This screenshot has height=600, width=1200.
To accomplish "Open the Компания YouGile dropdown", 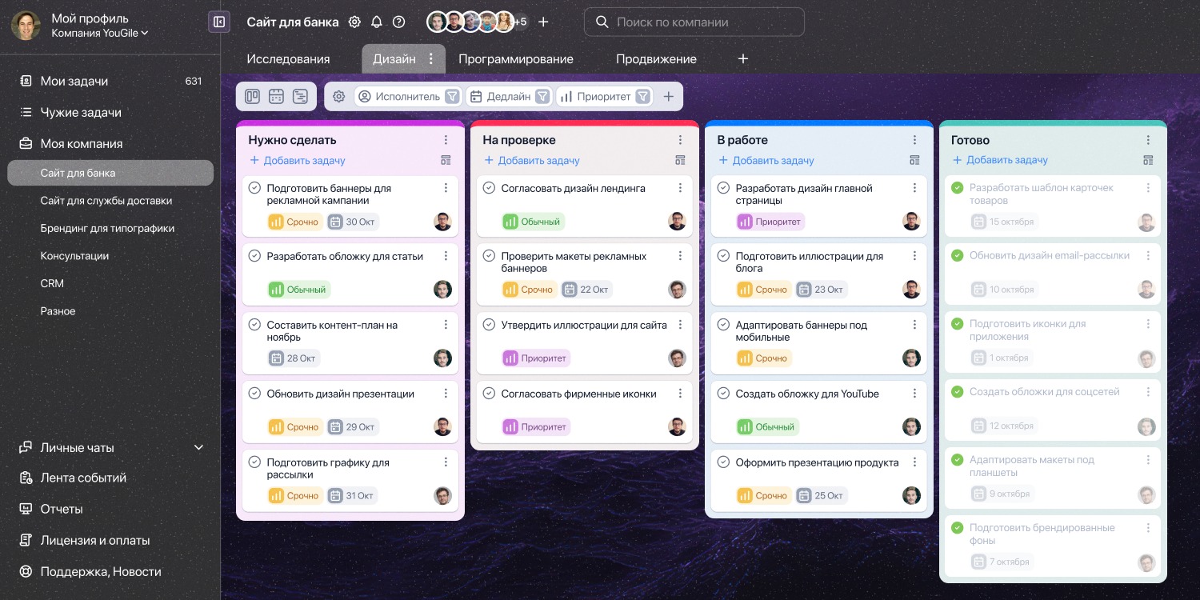I will (100, 34).
